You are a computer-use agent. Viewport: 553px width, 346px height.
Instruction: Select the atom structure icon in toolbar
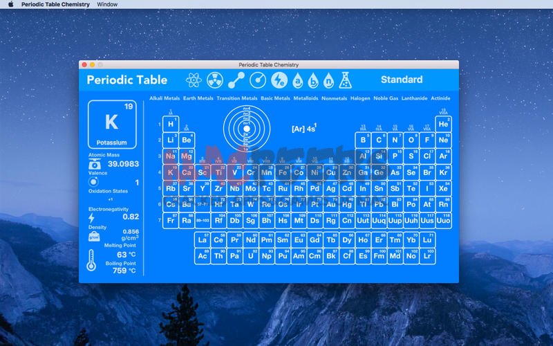194,80
